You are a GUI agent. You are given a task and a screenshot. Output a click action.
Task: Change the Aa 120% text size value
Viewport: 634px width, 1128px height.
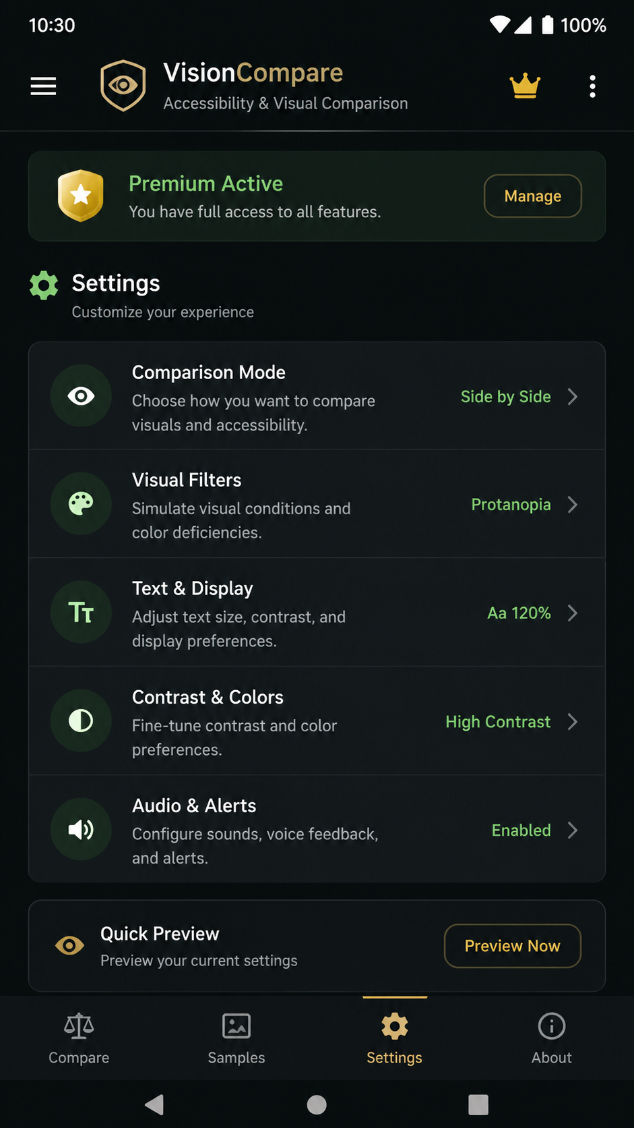(x=519, y=613)
